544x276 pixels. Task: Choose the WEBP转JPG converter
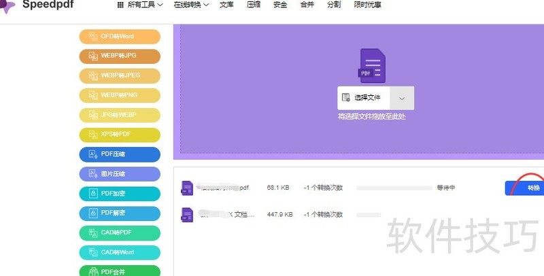[120, 56]
